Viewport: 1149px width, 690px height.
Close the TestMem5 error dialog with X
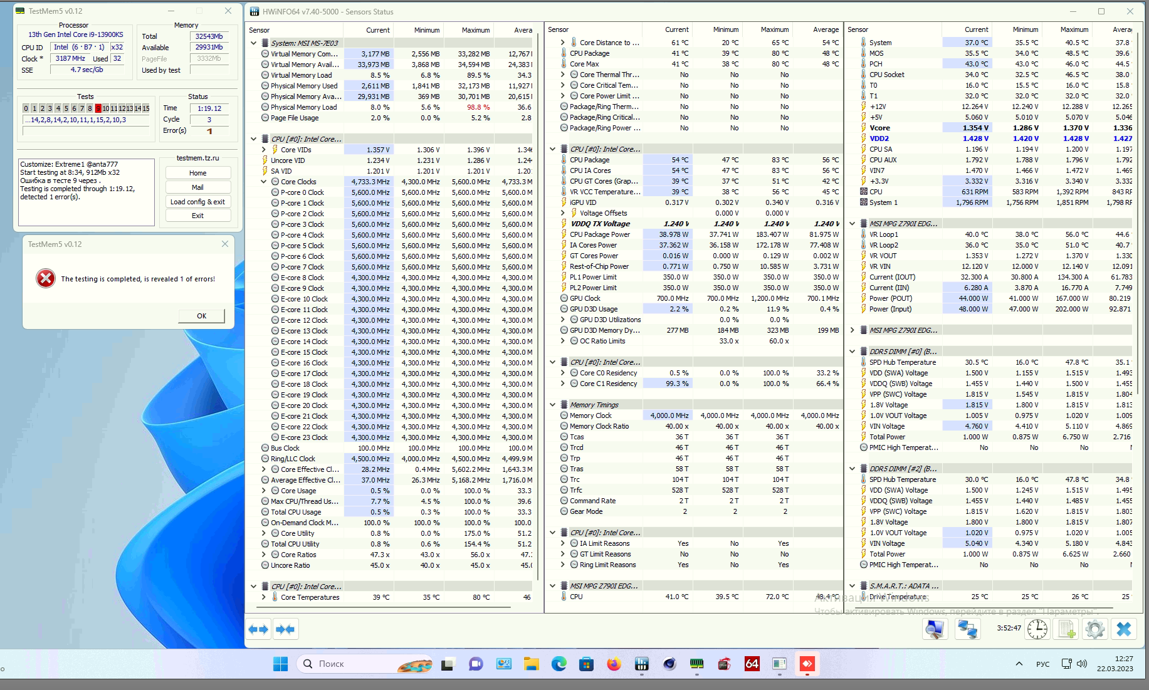tap(225, 244)
